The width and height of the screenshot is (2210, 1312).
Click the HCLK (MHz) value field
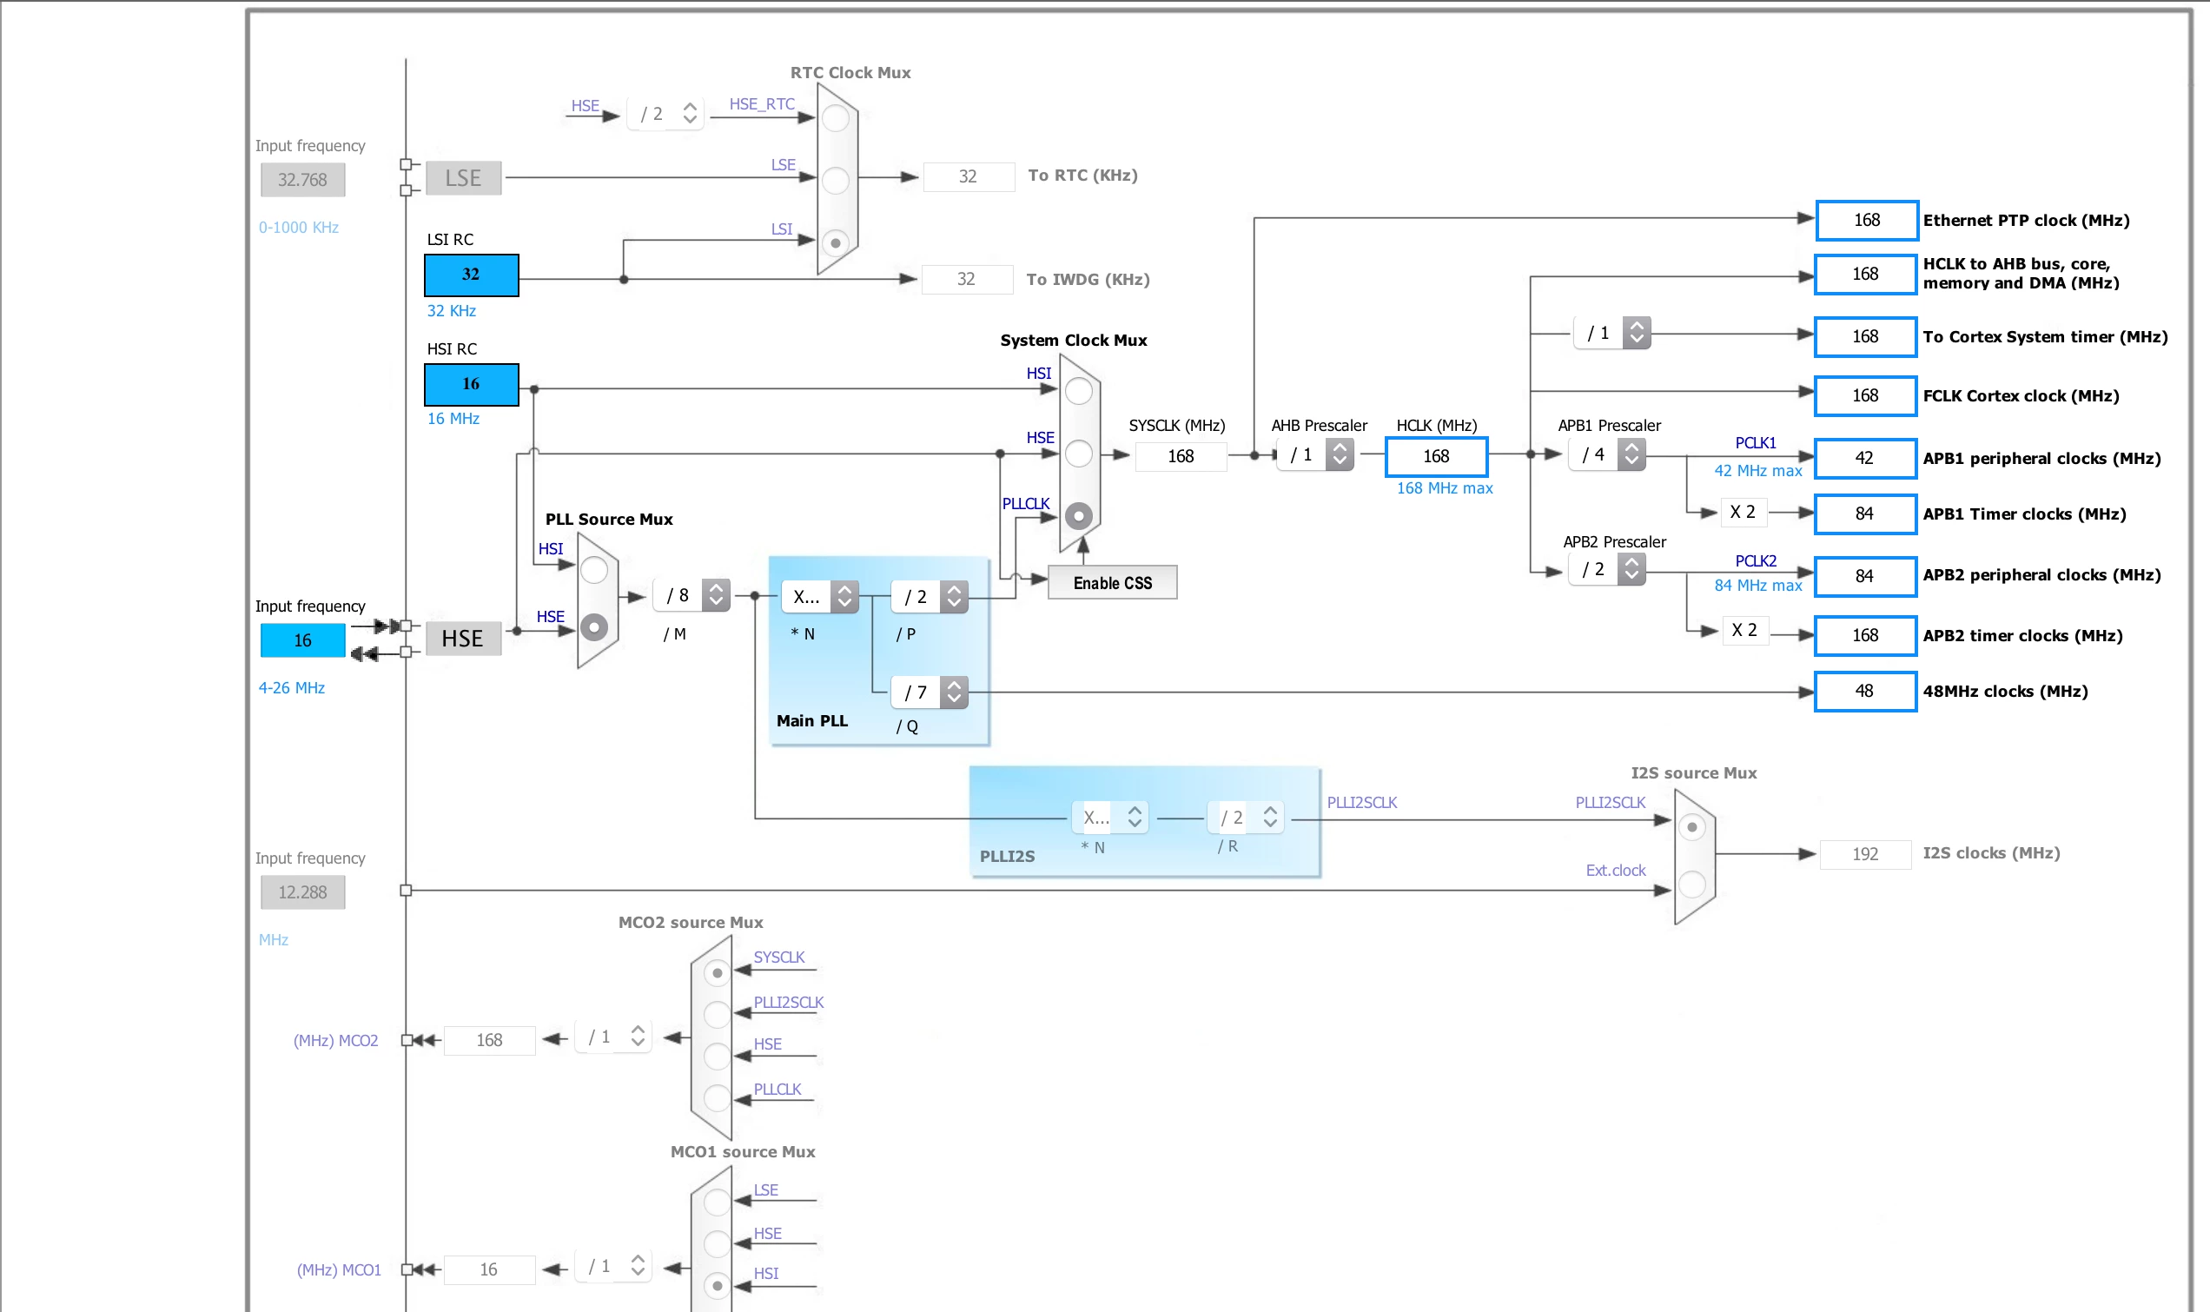click(1437, 456)
